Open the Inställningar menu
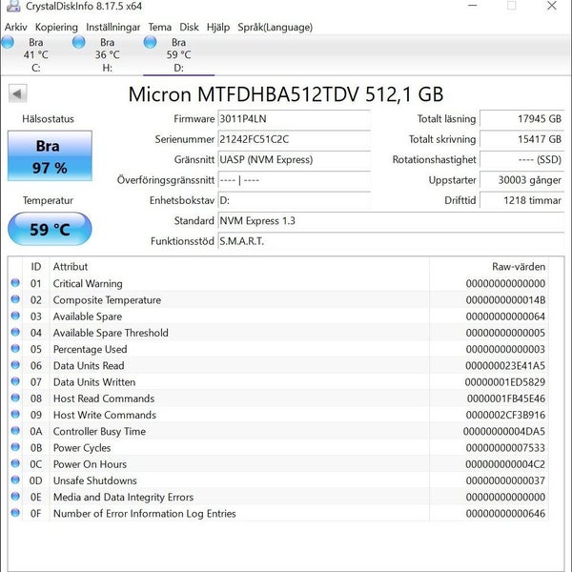The width and height of the screenshot is (572, 572). 113,27
